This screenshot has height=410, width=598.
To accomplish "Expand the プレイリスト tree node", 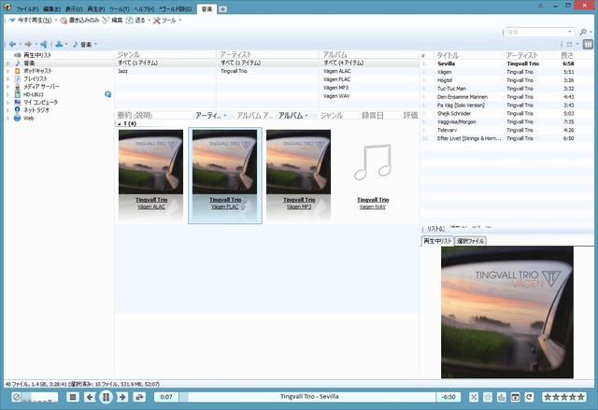I will coord(7,79).
